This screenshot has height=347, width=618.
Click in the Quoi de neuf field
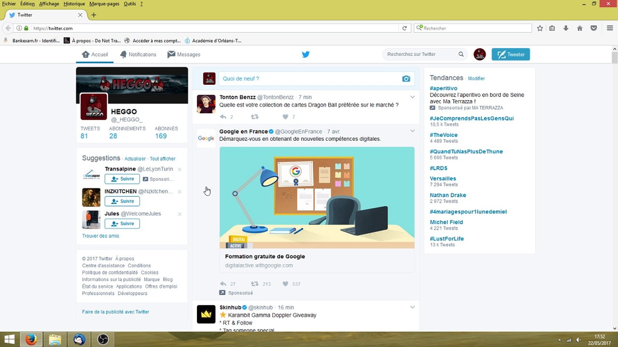pos(317,79)
